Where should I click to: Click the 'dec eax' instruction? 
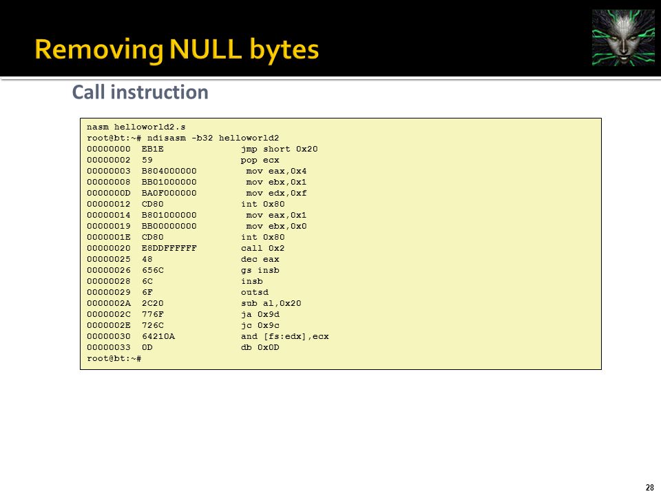(x=260, y=260)
